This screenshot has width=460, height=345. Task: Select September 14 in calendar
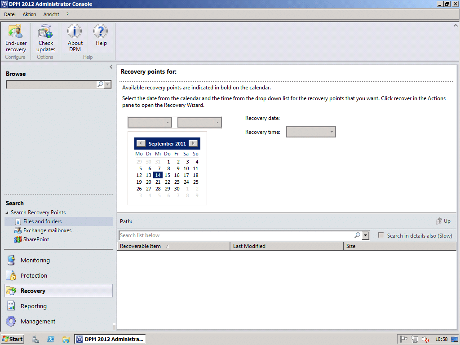[158, 175]
